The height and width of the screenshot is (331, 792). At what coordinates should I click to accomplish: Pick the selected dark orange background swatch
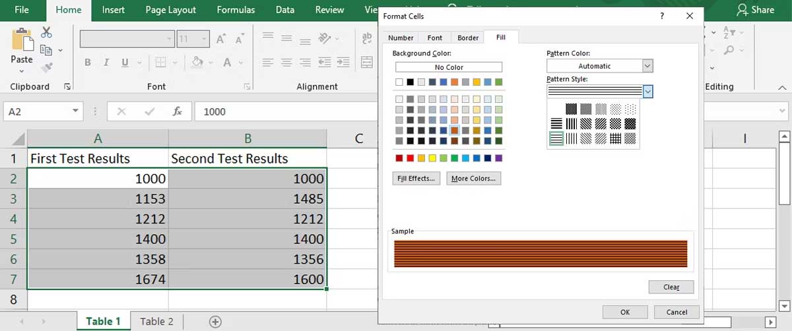tap(455, 131)
